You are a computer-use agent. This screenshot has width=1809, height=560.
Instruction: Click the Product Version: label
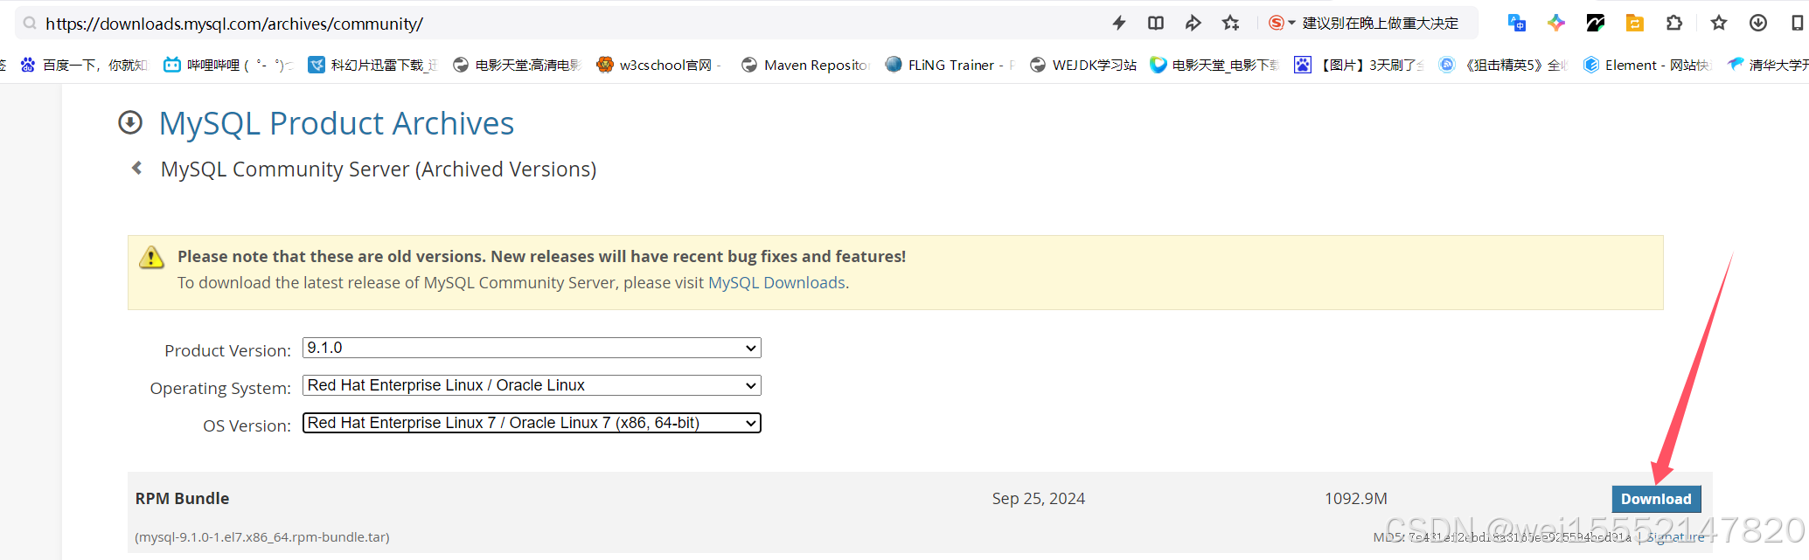pos(227,350)
